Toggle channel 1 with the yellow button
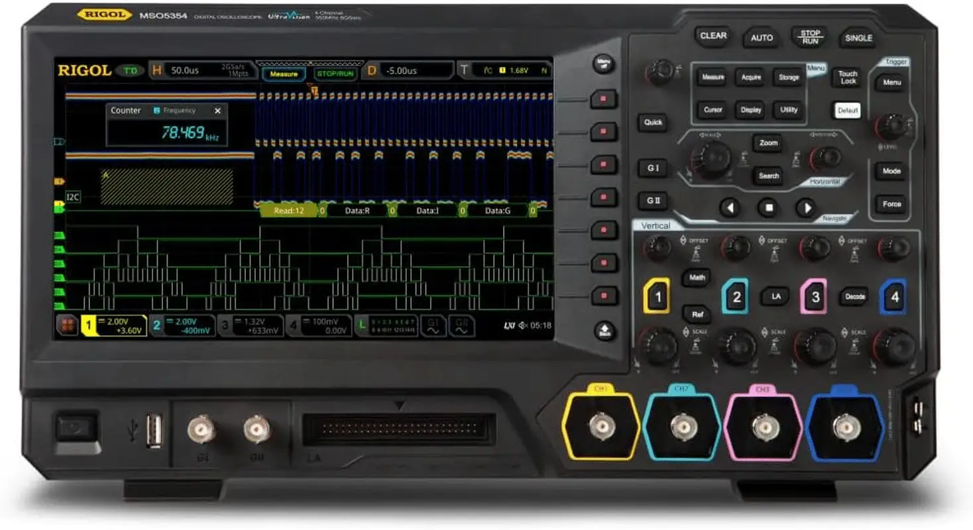Screen dimensions: 973x530 [x=657, y=297]
